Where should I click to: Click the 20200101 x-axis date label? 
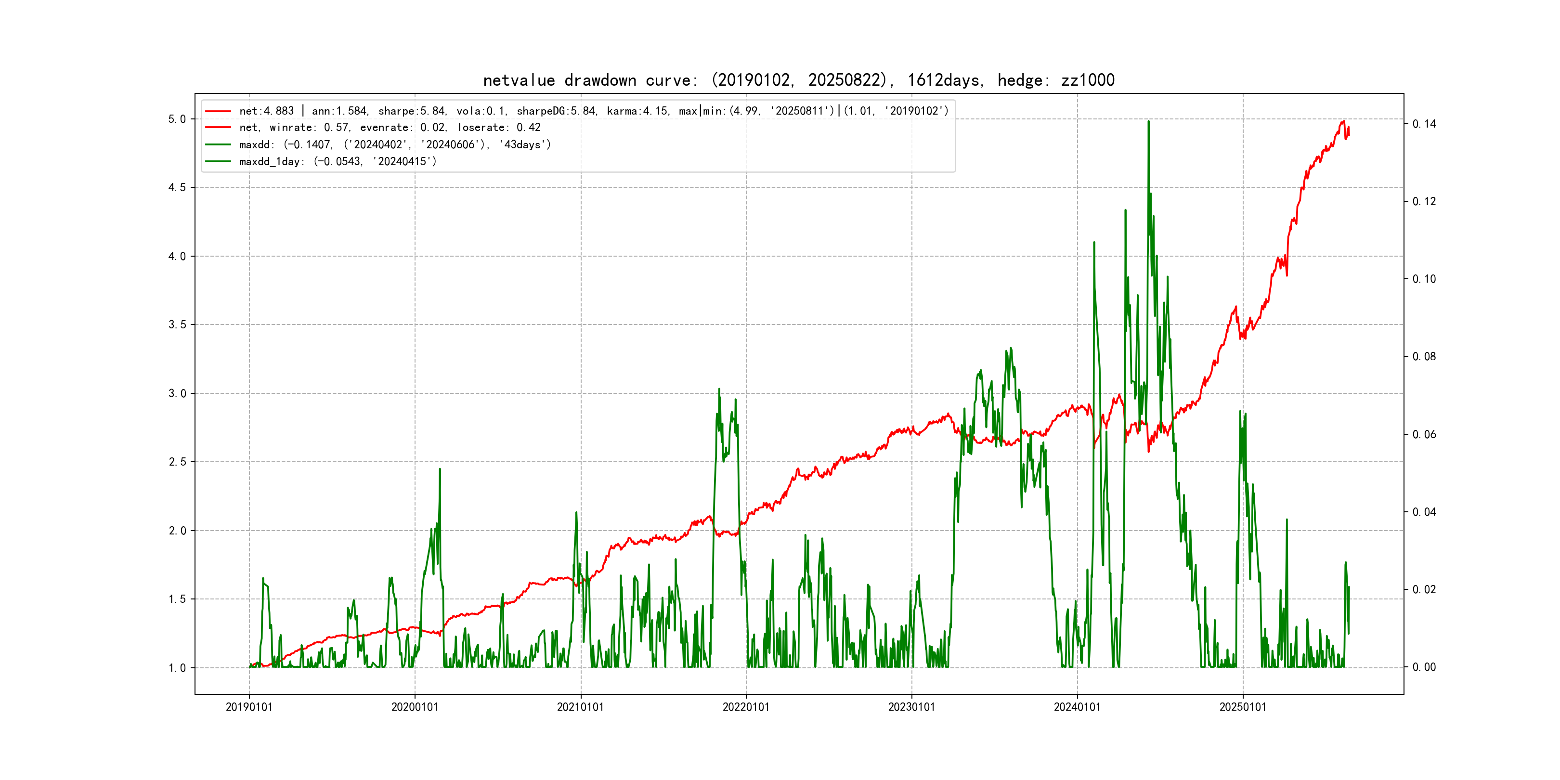coord(414,707)
